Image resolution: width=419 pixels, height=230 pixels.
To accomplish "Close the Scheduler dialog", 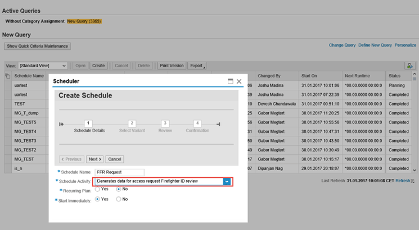I will (x=239, y=81).
